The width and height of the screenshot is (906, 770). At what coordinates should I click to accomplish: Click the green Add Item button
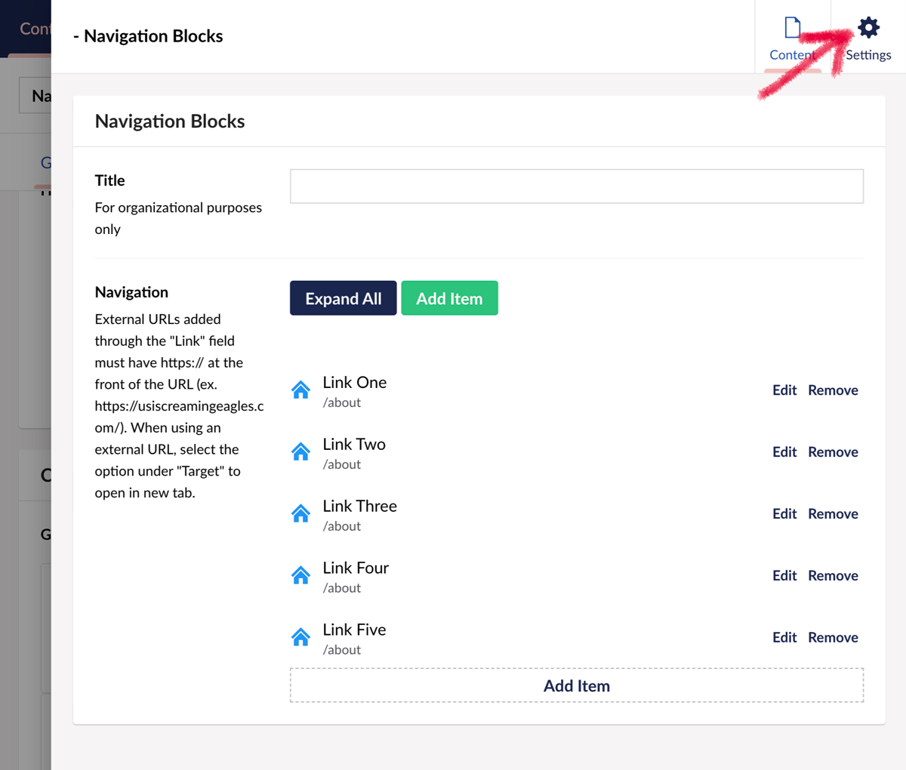tap(449, 298)
